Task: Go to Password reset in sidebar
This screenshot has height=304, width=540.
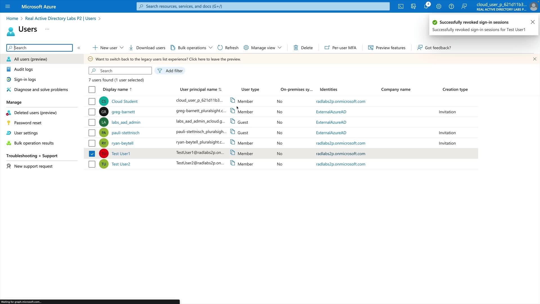Action: [28, 123]
